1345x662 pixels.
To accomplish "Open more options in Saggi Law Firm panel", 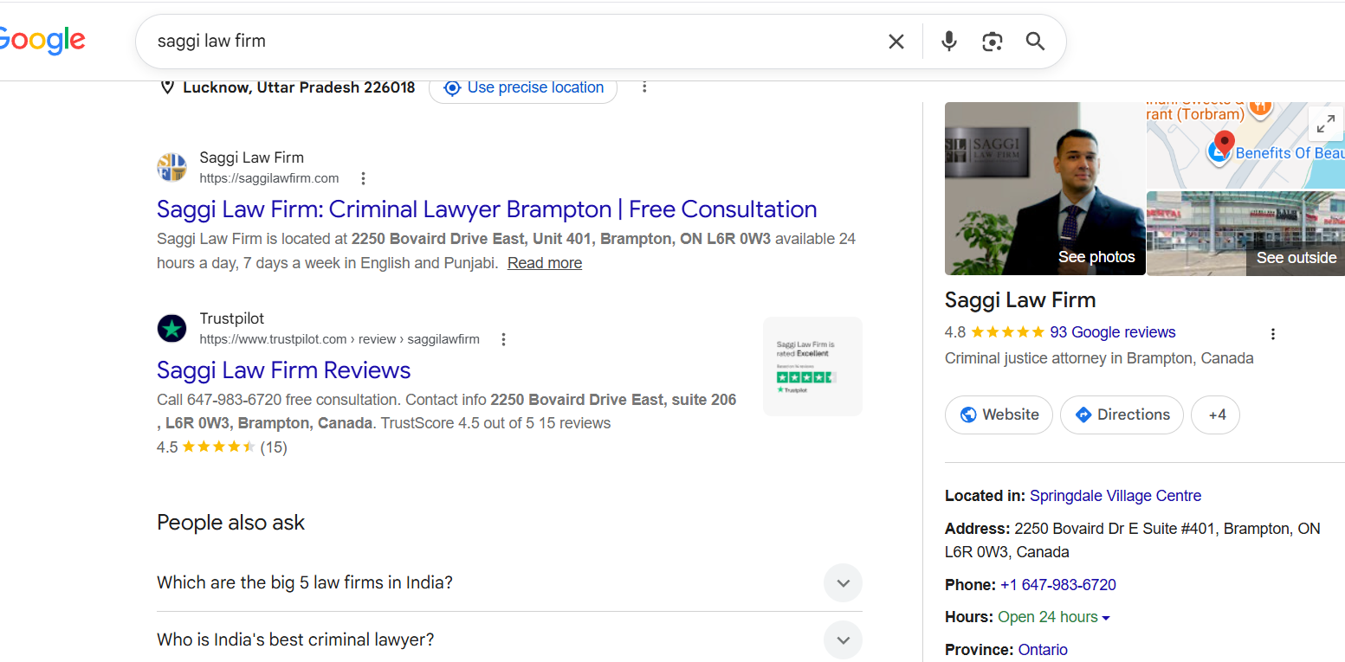I will click(1273, 334).
